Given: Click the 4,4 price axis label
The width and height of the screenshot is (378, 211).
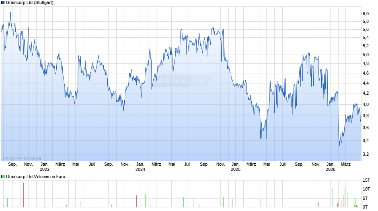Looking at the screenshot, I should 366,83.
